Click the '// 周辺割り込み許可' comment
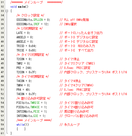The image size is (132, 136). [74, 112]
